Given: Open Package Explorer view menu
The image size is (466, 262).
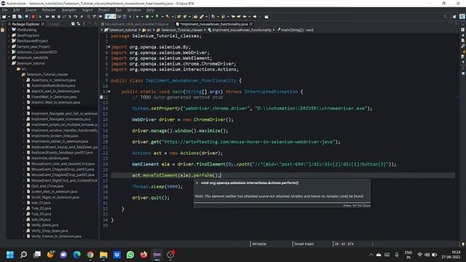Looking at the screenshot, I should (84, 24).
